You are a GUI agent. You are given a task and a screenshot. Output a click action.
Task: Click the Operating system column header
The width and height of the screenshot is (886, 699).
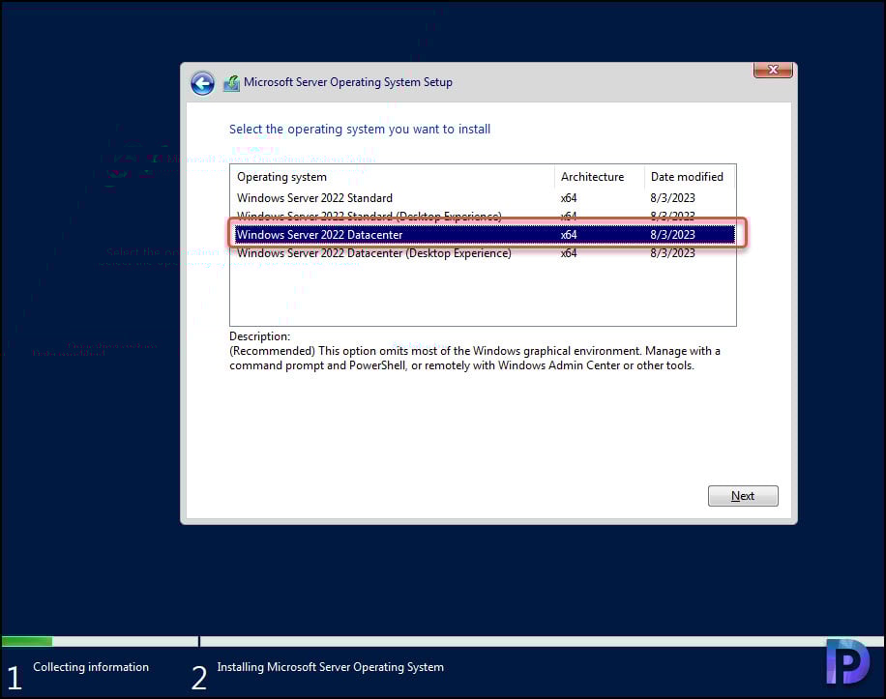pos(393,177)
